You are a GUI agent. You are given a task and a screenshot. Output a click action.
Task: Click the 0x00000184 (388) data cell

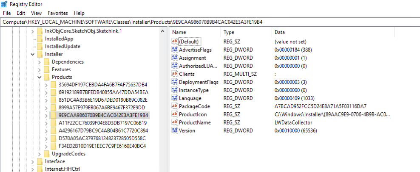point(293,50)
